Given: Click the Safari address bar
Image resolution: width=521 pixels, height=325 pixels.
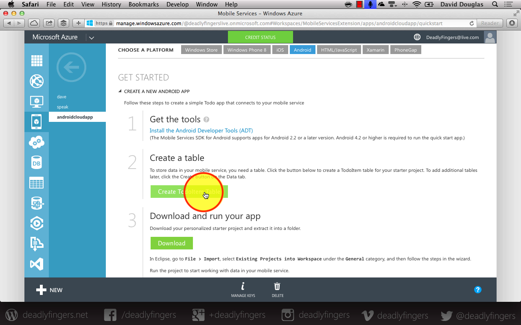Looking at the screenshot, I should [281, 23].
